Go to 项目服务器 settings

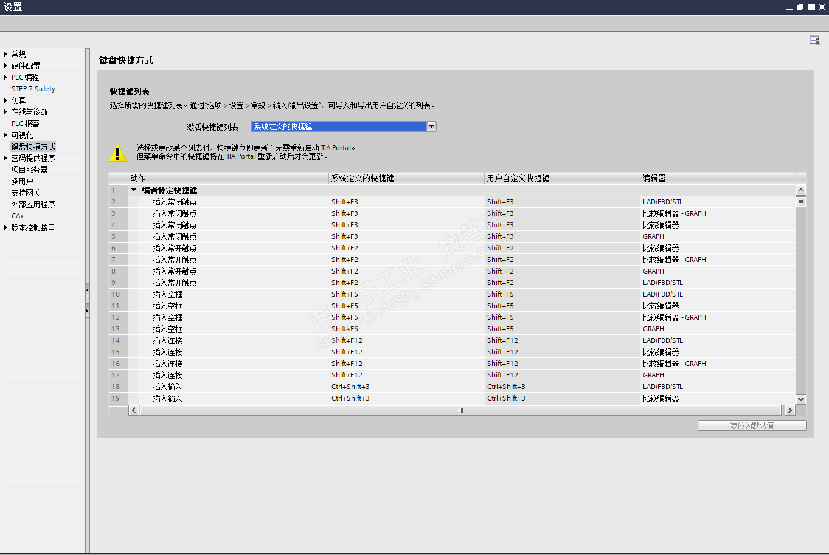tap(29, 170)
